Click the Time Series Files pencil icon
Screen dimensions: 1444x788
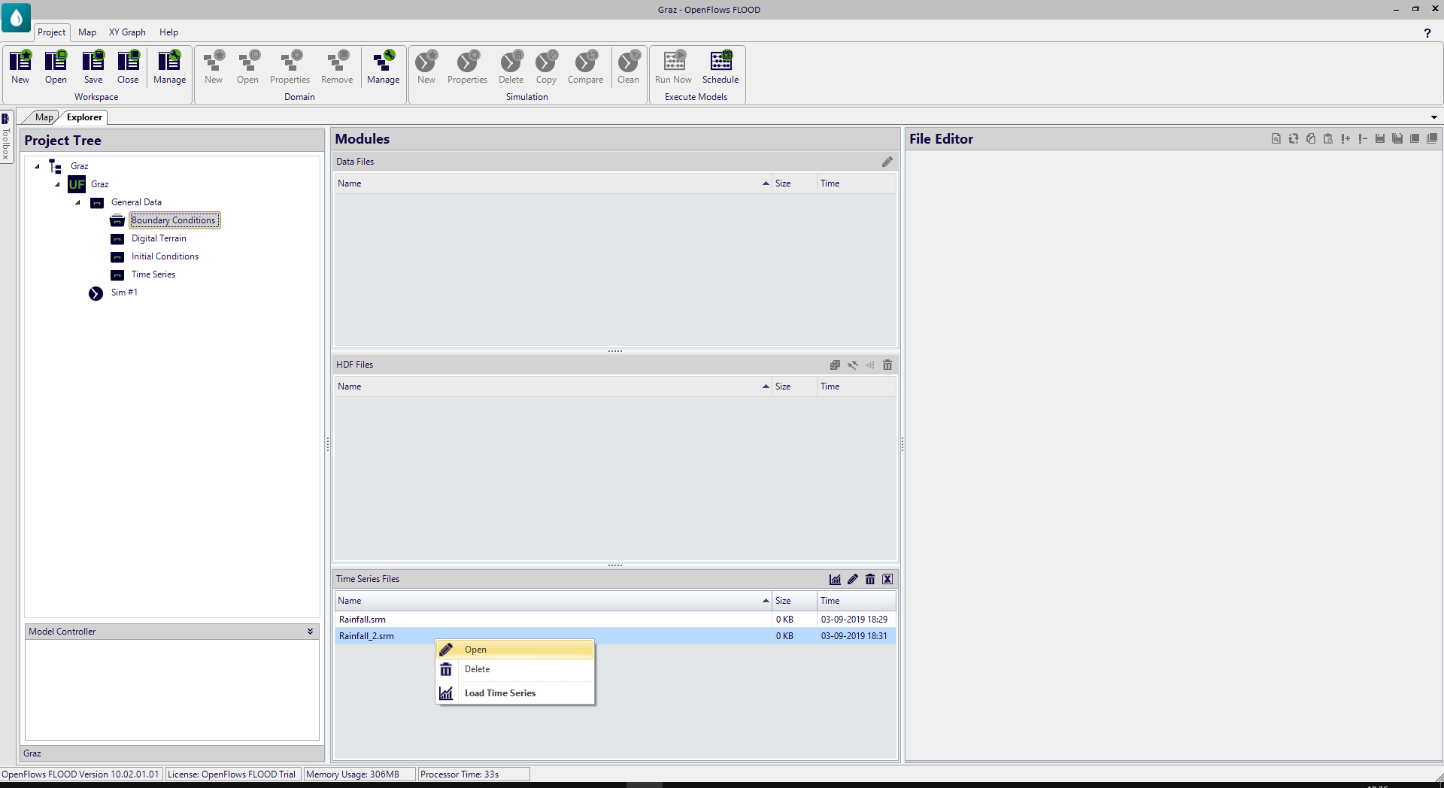[853, 579]
